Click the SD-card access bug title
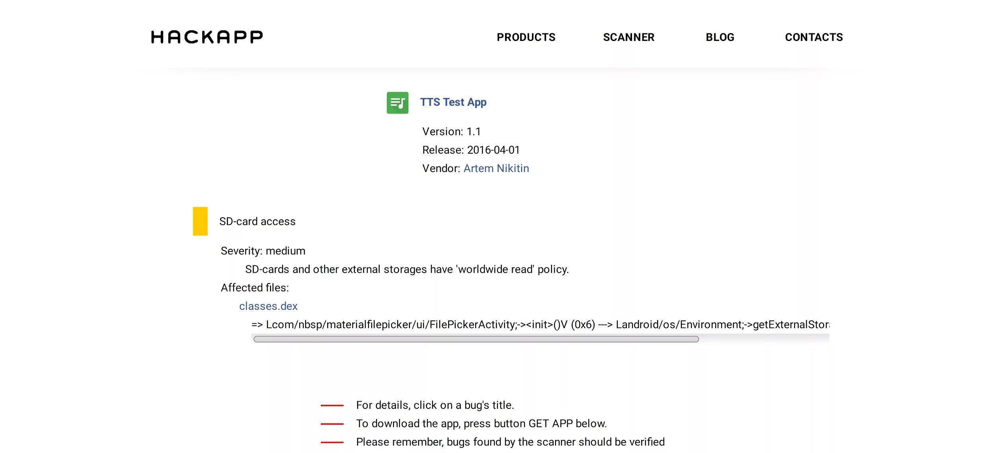 (x=257, y=221)
